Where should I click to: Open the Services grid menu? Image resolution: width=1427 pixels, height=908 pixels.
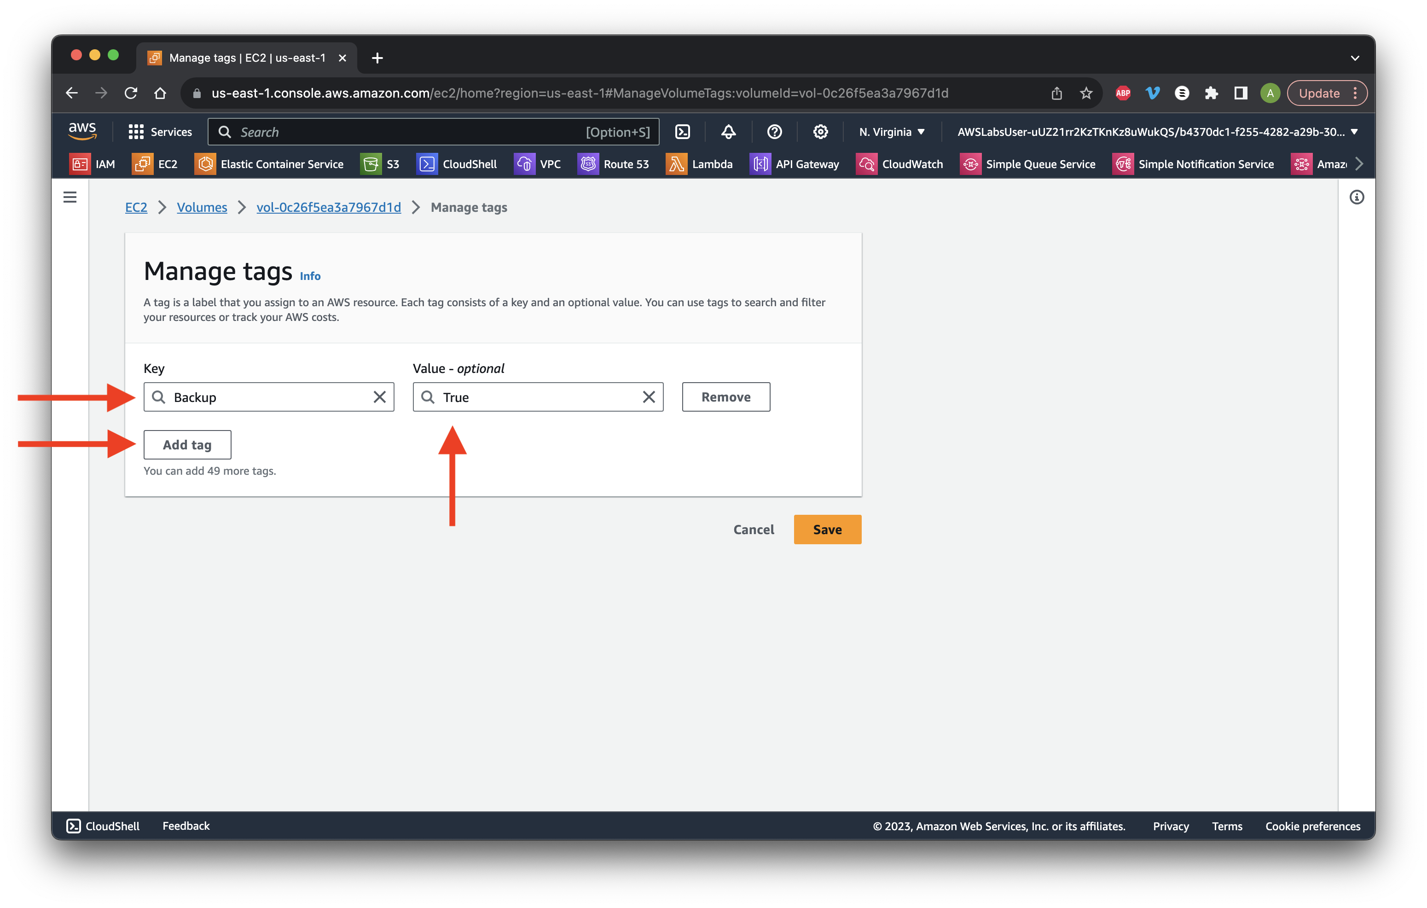(x=160, y=132)
